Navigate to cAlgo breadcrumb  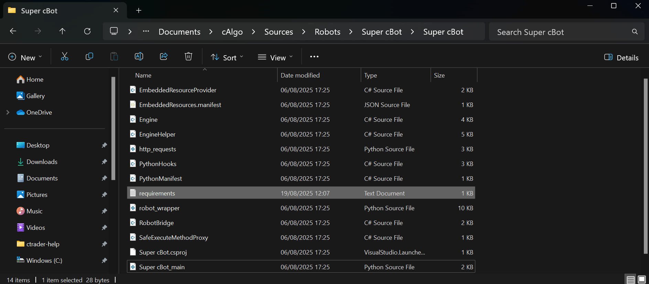coord(232,32)
